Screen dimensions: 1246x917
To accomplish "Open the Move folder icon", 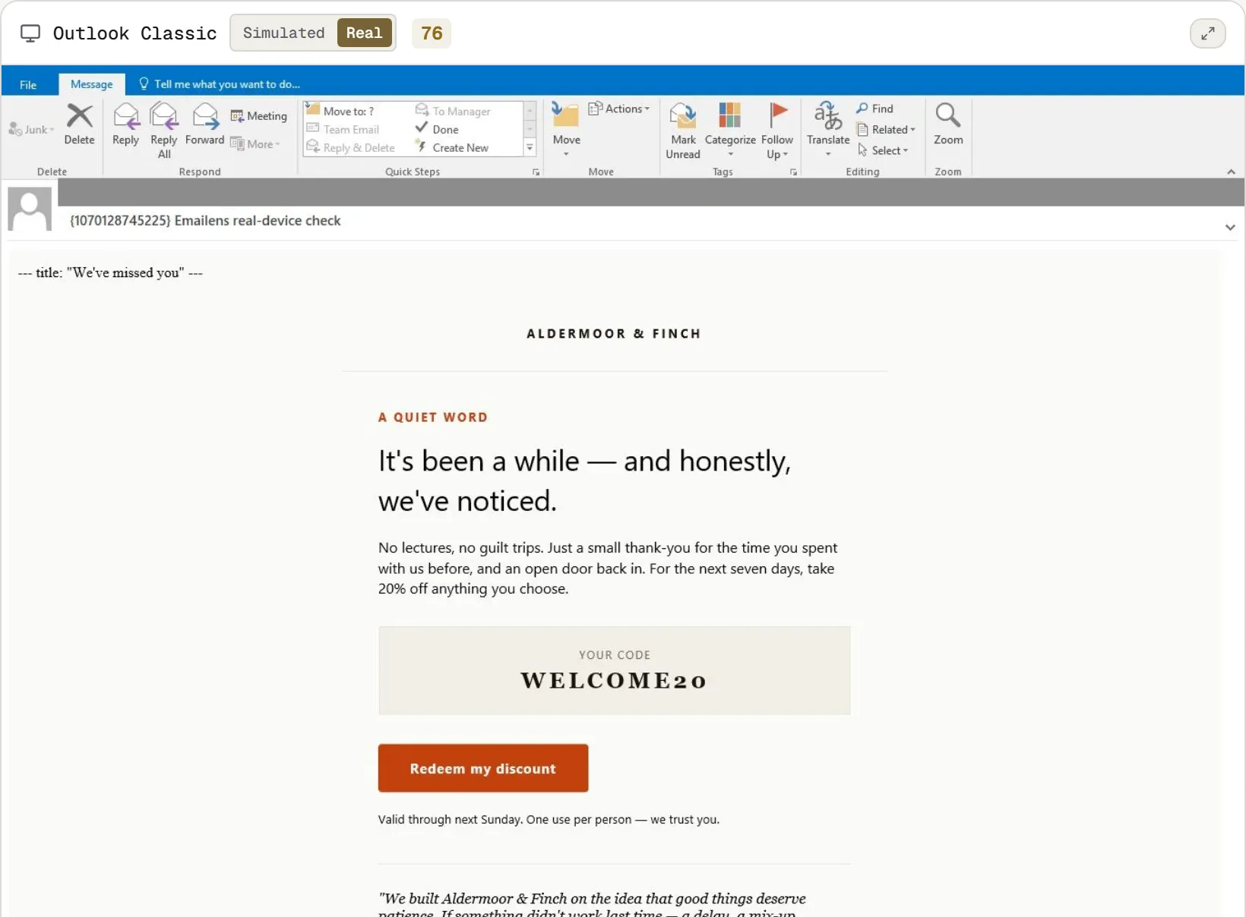I will pyautogui.click(x=566, y=129).
